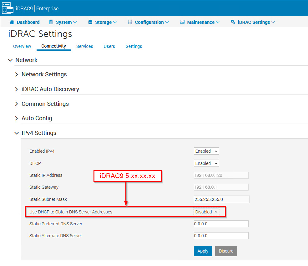Open the Enabled IPv4 dropdown
The width and height of the screenshot is (308, 266).
(x=206, y=151)
